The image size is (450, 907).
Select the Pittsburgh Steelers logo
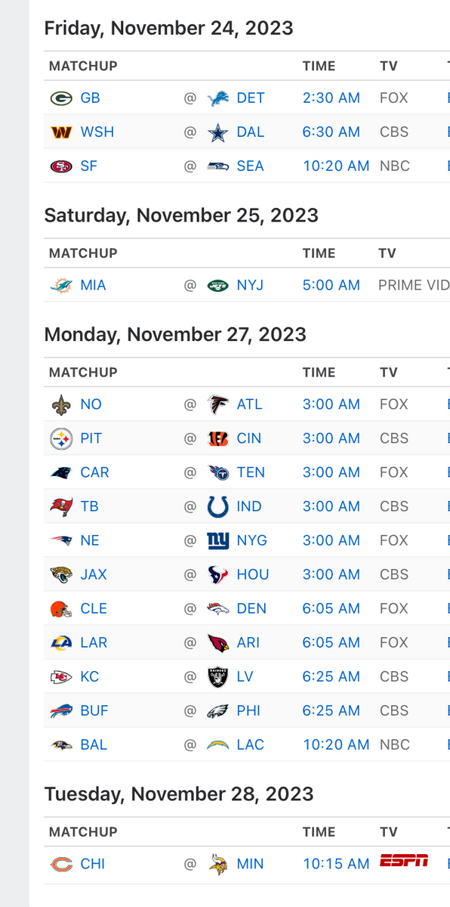[x=59, y=438]
